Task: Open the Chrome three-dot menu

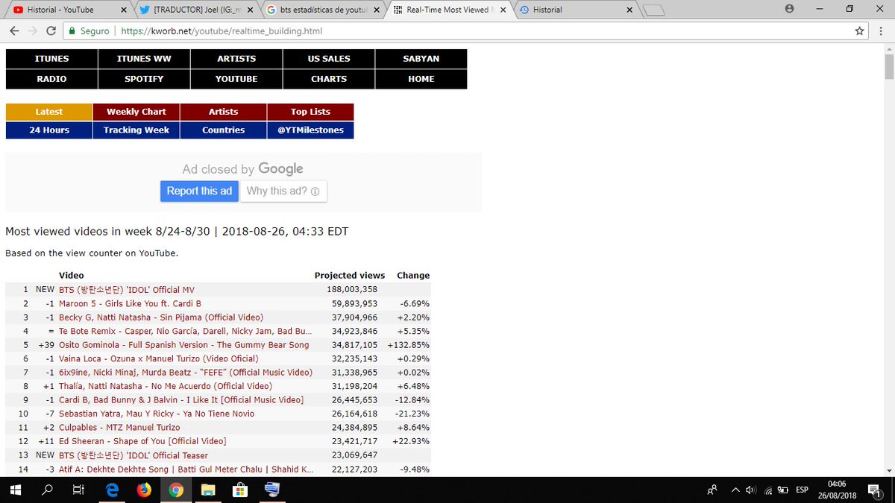Action: [882, 31]
